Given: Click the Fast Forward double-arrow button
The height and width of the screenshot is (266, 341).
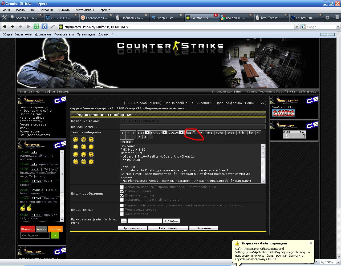Looking at the screenshot, I should (28, 27).
